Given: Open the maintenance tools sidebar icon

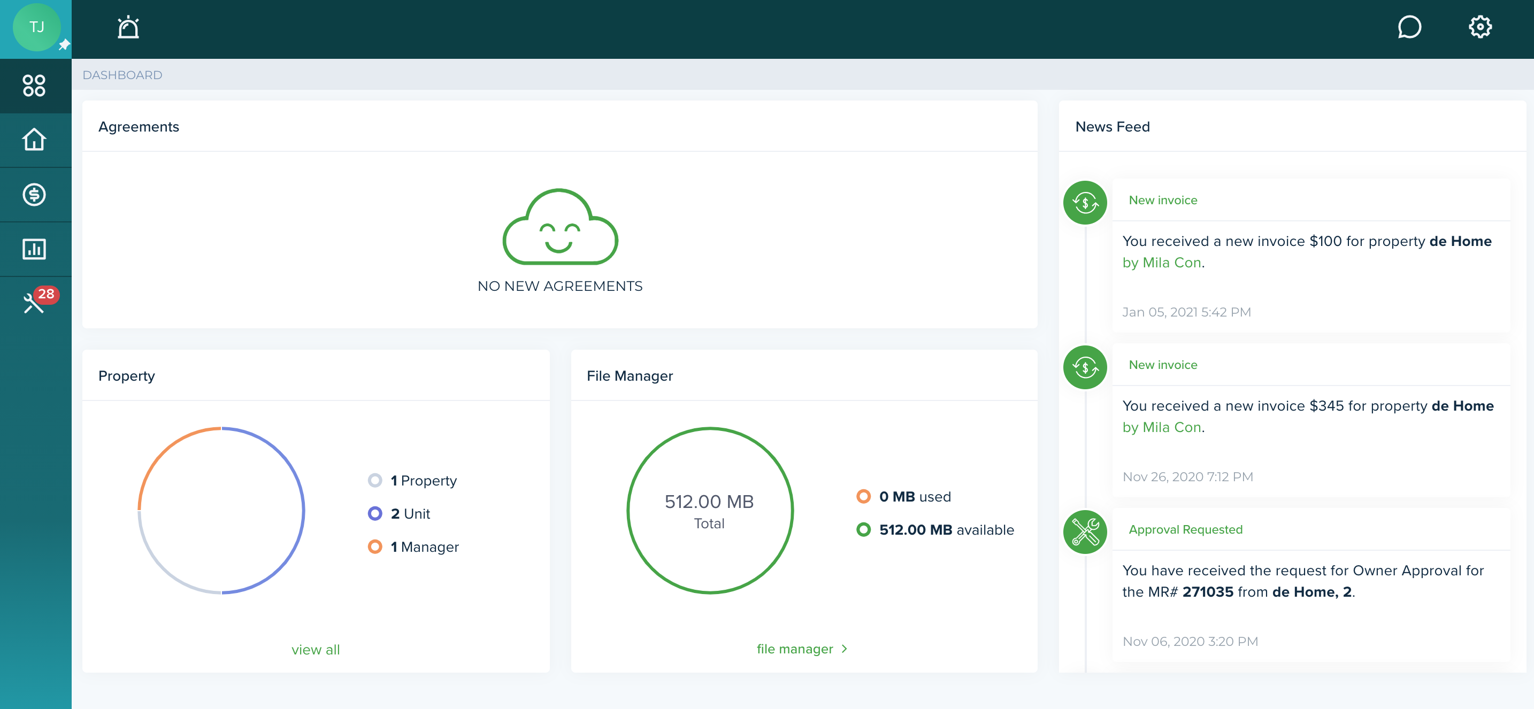Looking at the screenshot, I should pos(33,304).
